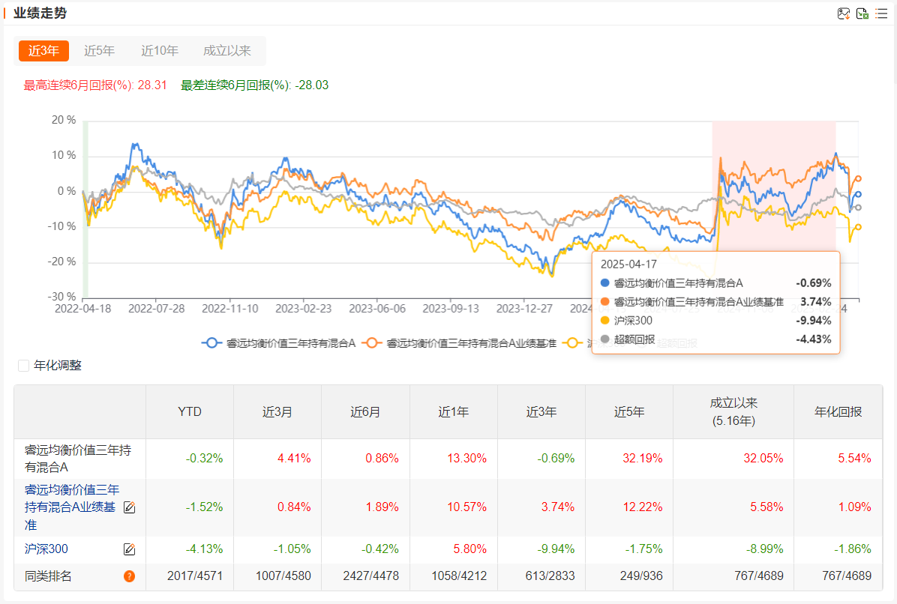
Task: Toggle blue 睿远均衡价值三年持有混合A legend marker
Action: click(211, 343)
